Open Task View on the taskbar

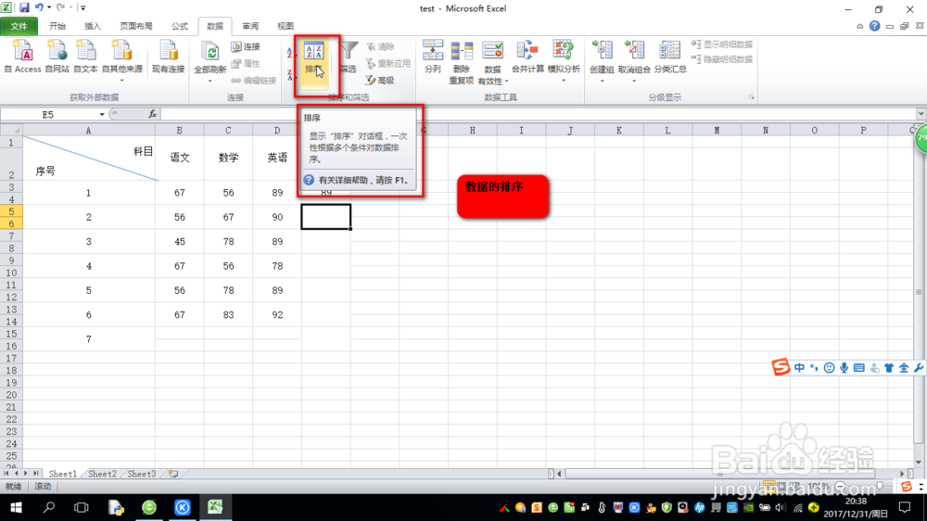tap(82, 507)
